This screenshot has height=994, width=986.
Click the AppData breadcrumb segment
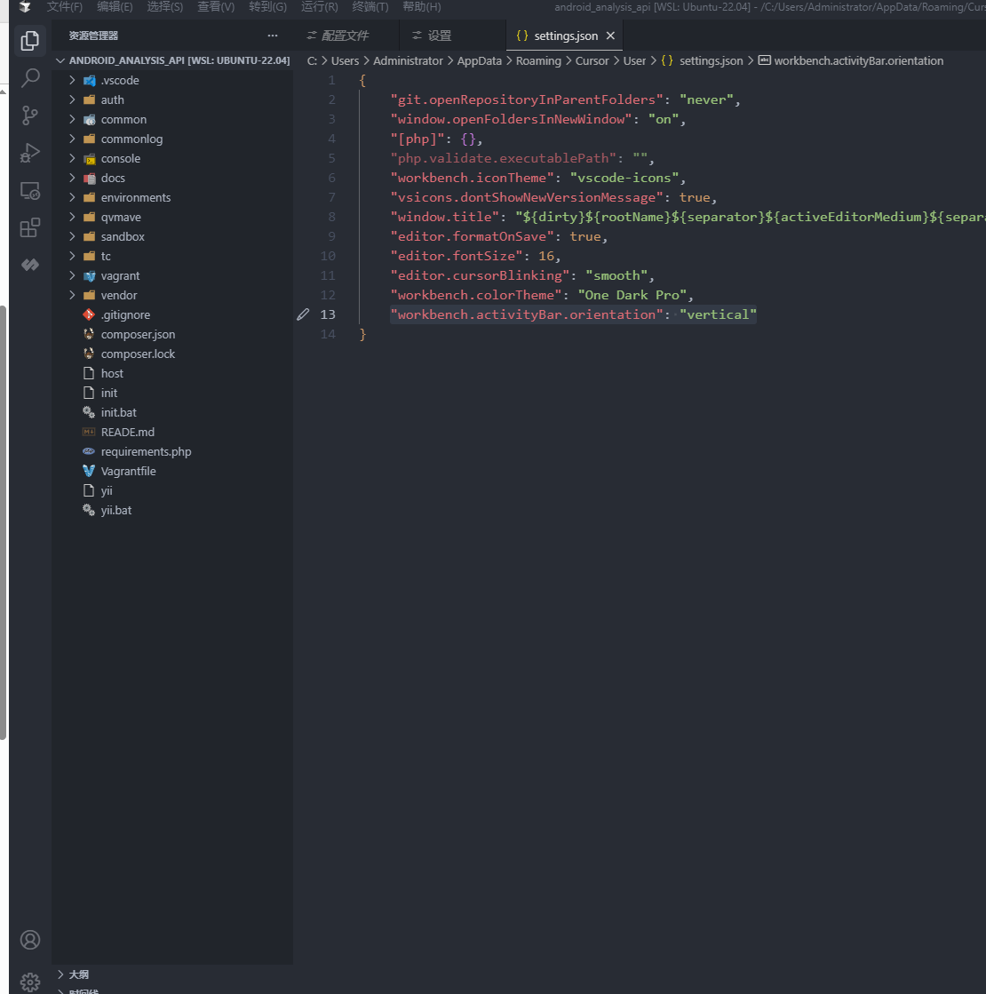click(x=479, y=60)
